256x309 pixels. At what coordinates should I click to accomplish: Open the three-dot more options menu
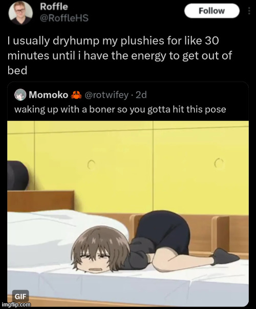[249, 11]
